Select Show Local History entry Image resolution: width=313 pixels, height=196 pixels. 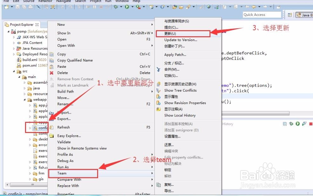pyautogui.click(x=188, y=115)
